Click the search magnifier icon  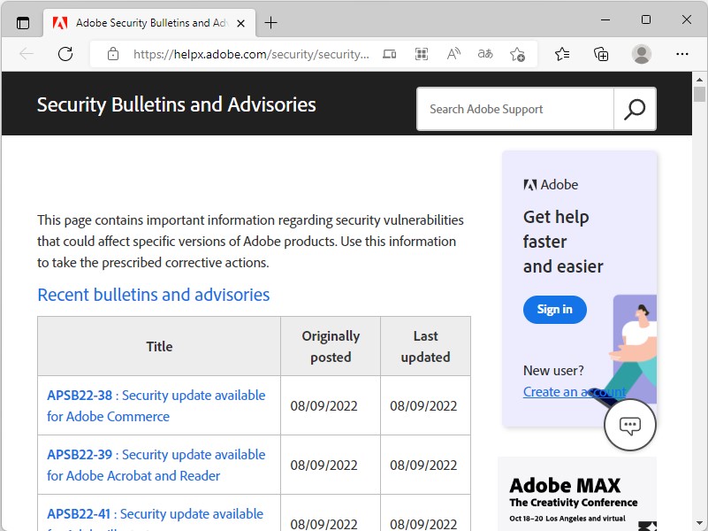click(x=635, y=109)
